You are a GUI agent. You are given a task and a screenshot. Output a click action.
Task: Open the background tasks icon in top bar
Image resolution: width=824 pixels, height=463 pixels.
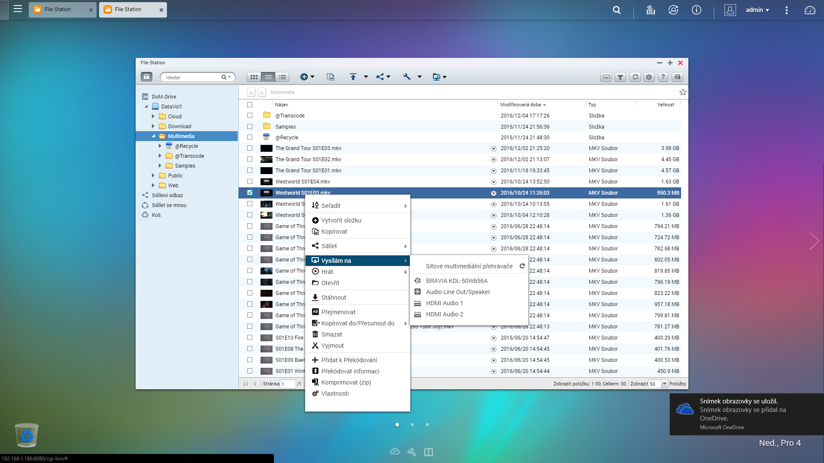click(x=651, y=10)
